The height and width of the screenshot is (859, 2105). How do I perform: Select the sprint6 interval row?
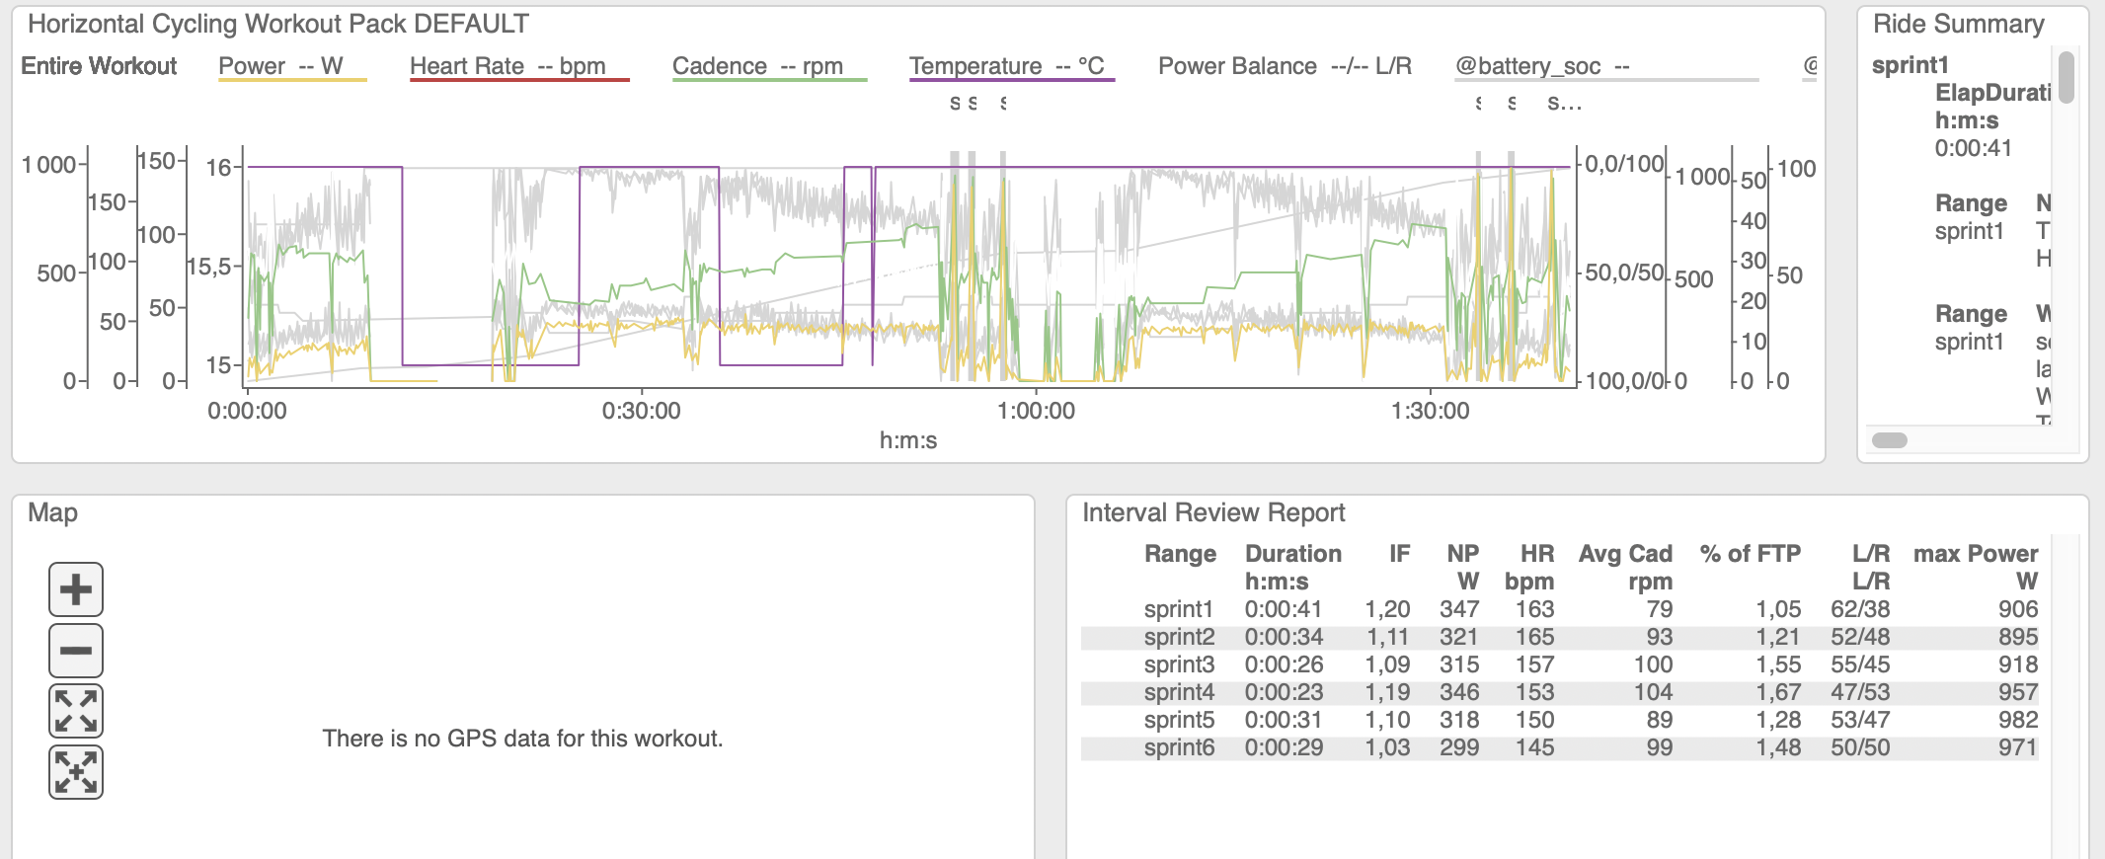click(x=1179, y=747)
